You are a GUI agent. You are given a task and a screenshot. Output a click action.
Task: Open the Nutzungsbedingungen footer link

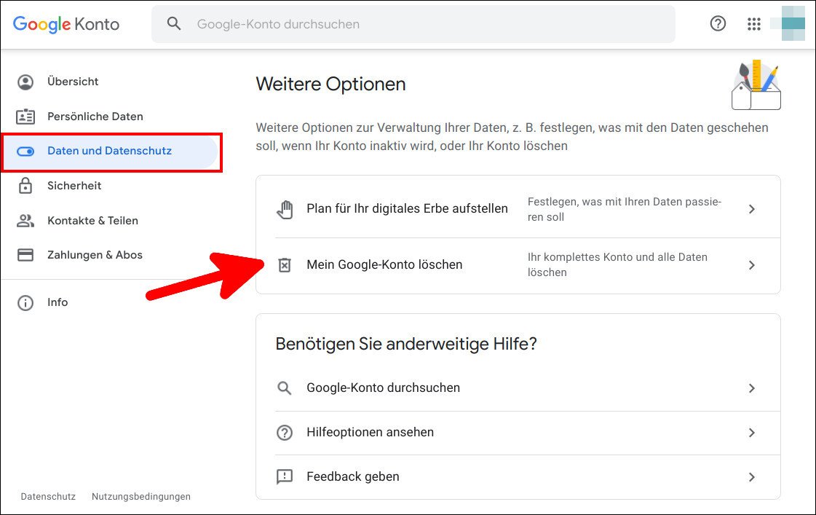coord(141,497)
